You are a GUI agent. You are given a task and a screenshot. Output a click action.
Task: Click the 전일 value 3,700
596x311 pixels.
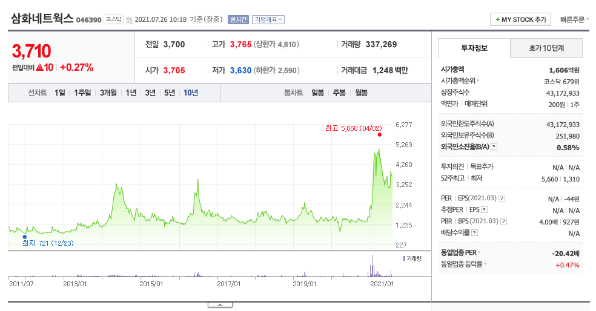174,44
